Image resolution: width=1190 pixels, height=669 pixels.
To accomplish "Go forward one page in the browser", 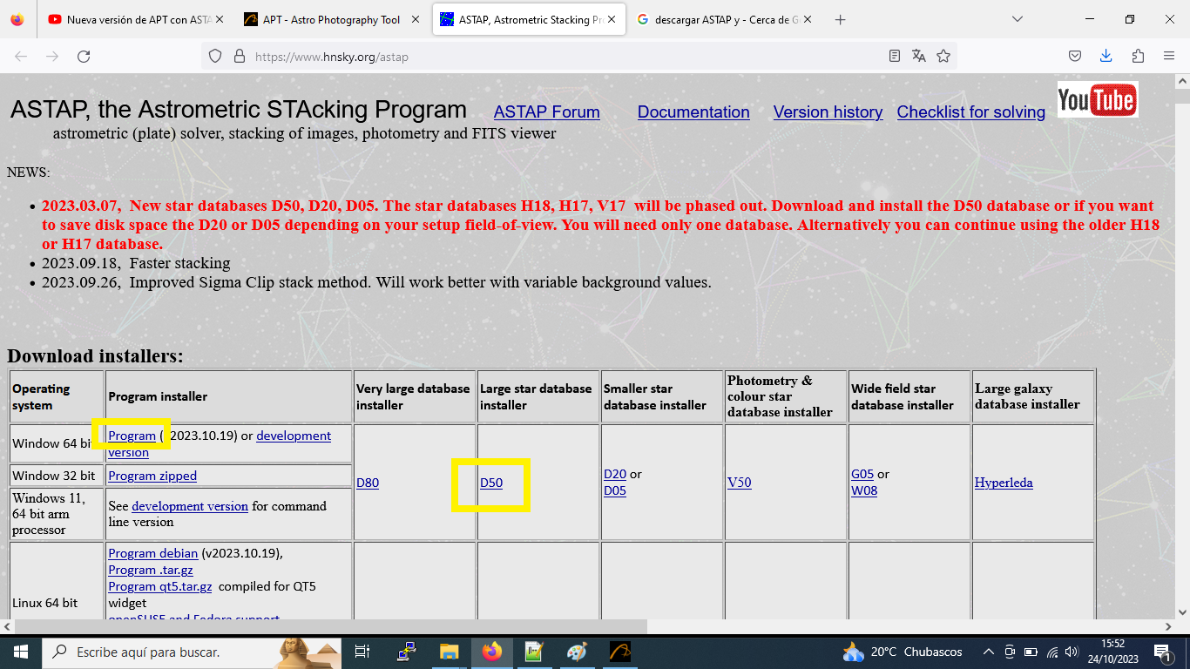I will coord(52,57).
